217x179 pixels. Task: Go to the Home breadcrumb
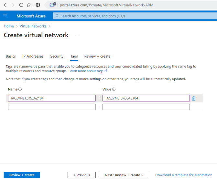9,26
